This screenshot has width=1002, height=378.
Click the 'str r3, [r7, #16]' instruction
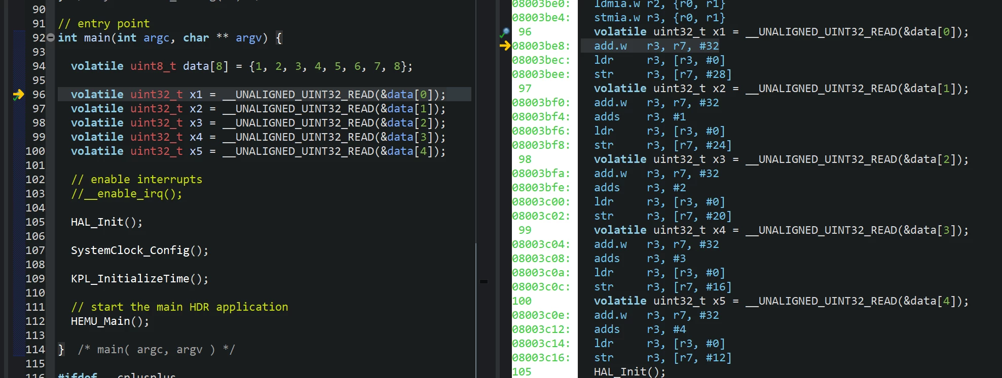tap(663, 287)
